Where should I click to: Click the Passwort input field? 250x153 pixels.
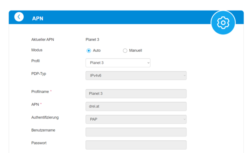(x=136, y=145)
